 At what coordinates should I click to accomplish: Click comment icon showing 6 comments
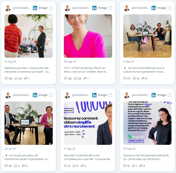74,166
